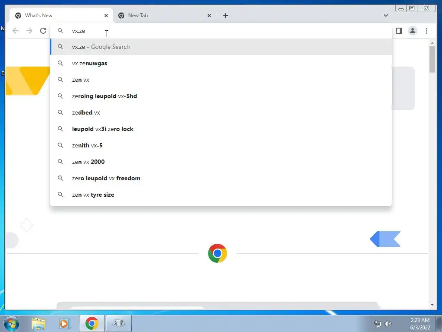Open a new tab with plus icon
Viewport: 442px width, 332px height.
(225, 16)
